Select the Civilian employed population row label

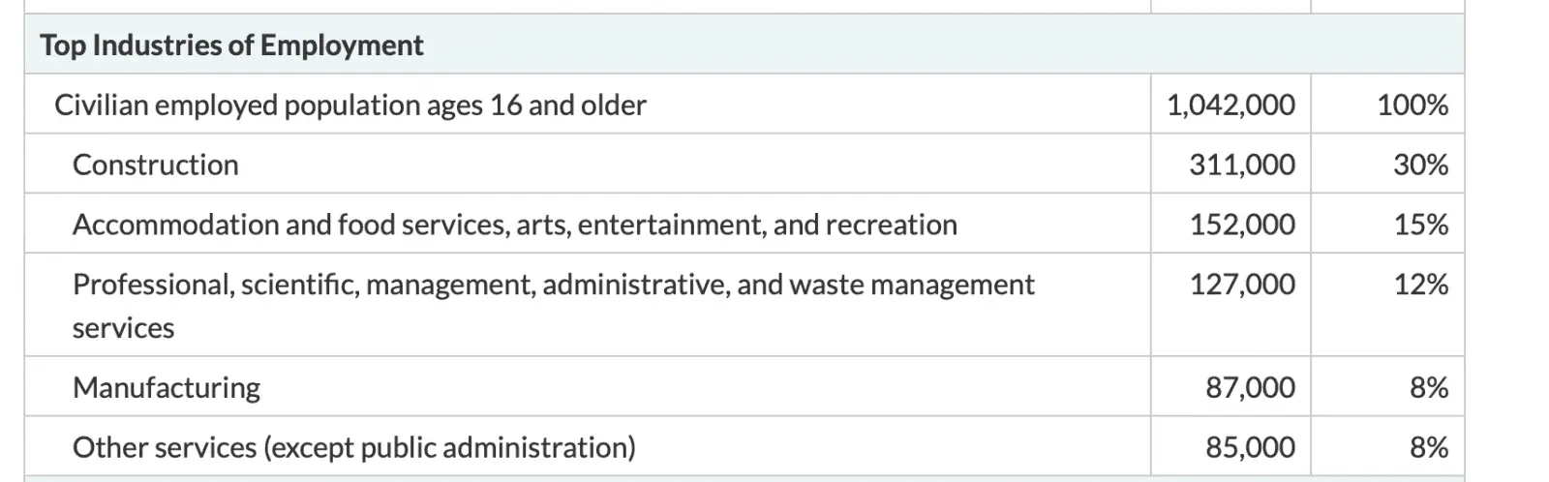click(x=349, y=105)
